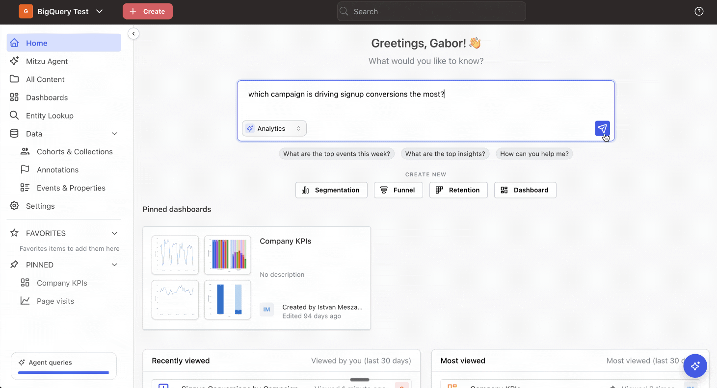Open the help question-mark icon

point(699,11)
